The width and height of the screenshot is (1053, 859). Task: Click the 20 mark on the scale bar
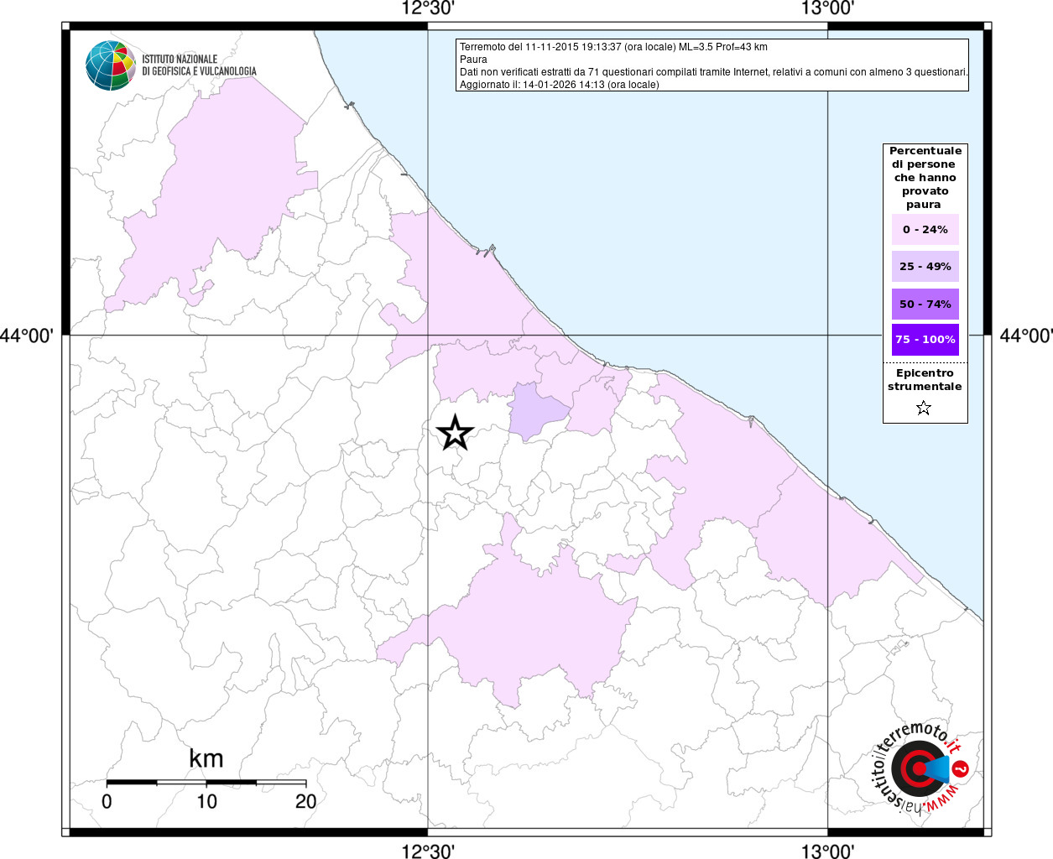tap(305, 801)
